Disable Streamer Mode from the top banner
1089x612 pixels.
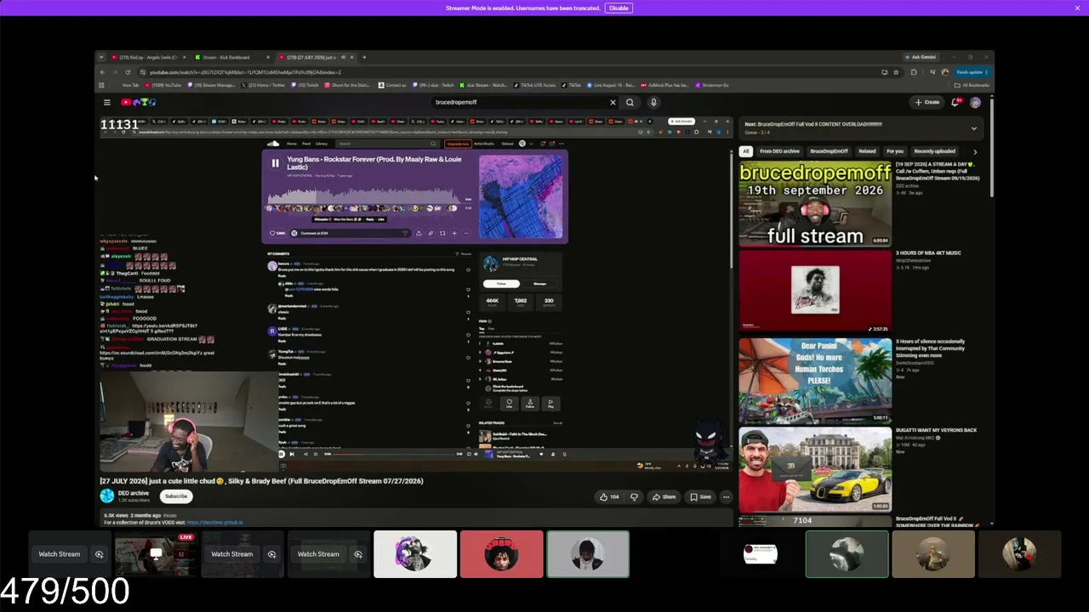(x=619, y=8)
